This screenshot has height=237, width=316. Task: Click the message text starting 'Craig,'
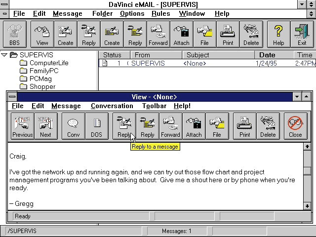point(18,156)
